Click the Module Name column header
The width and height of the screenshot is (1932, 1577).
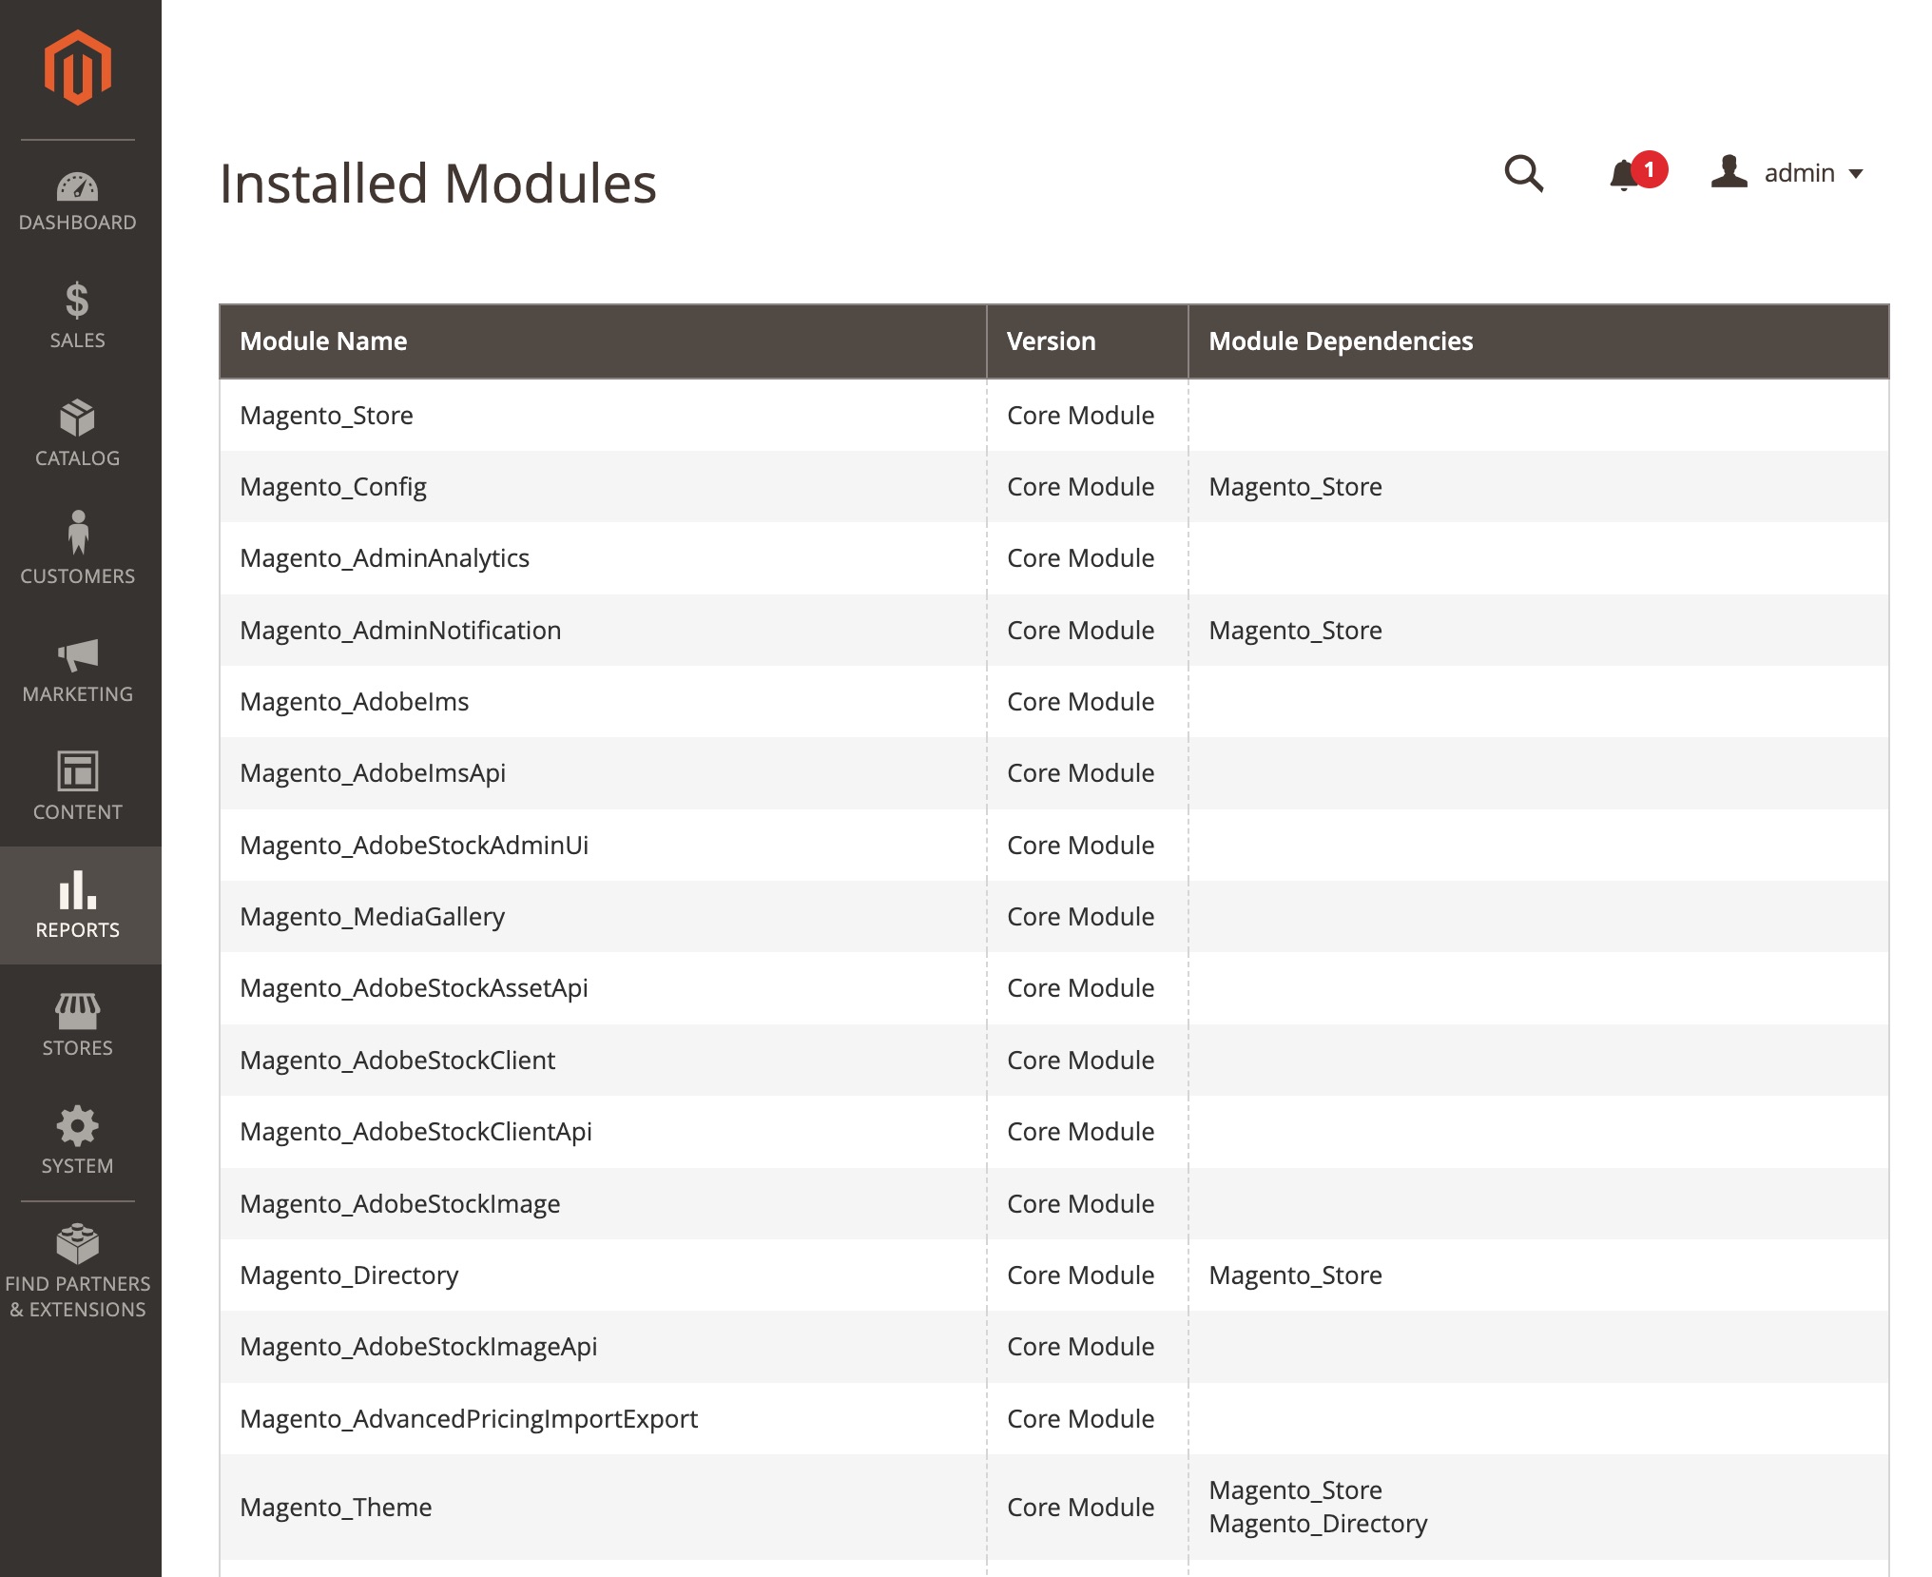pos(323,341)
